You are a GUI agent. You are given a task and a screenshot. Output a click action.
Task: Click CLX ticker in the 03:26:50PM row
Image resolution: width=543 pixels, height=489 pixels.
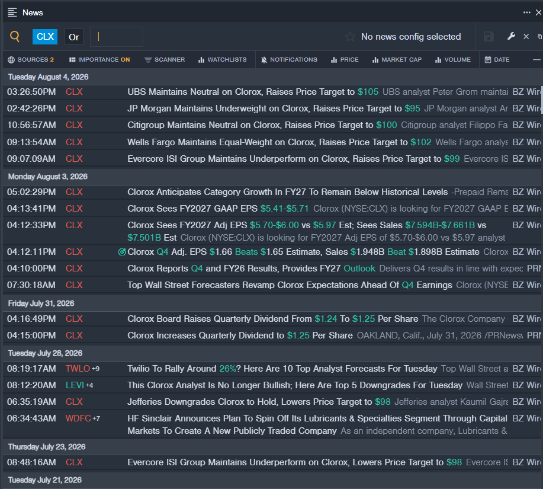74,92
